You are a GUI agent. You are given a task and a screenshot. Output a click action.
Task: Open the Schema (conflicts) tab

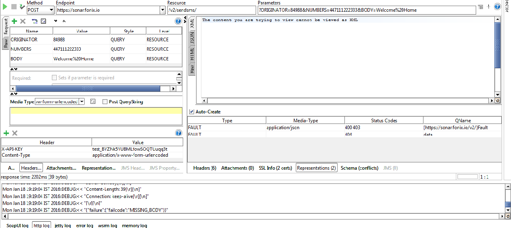(359, 168)
